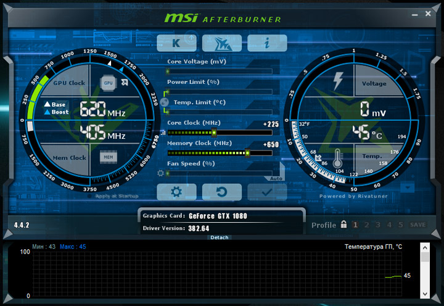Open the information i button
The height and width of the screenshot is (306, 444).
click(267, 43)
